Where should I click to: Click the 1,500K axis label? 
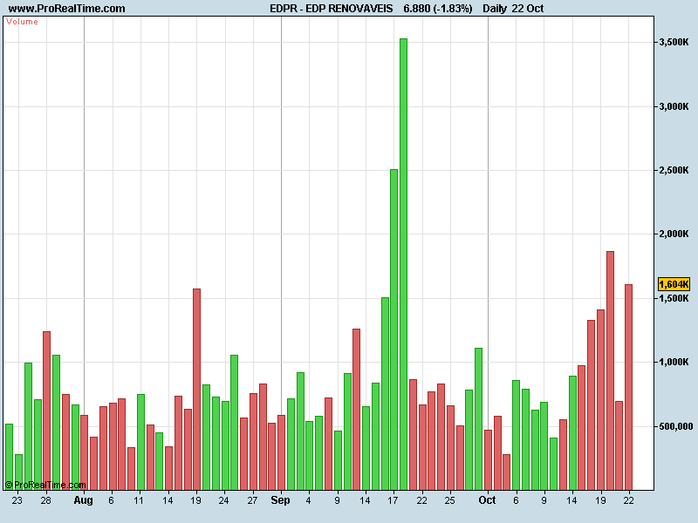674,298
